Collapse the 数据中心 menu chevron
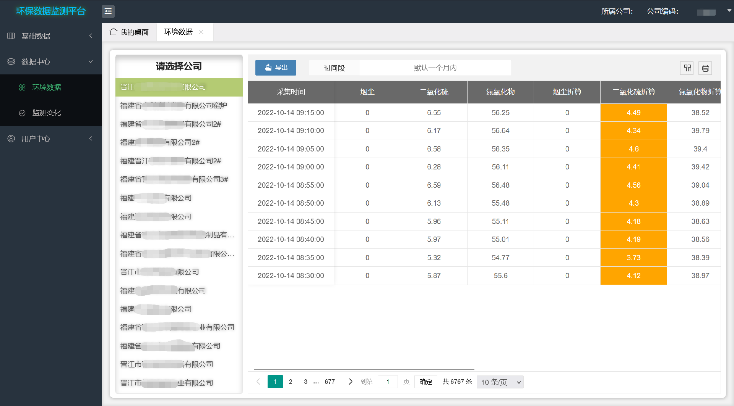Screen dimensions: 734x406 [91, 61]
